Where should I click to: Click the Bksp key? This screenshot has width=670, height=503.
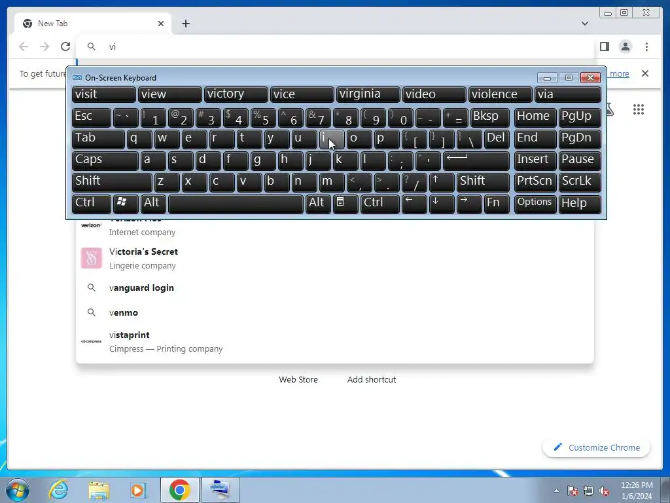coord(489,118)
